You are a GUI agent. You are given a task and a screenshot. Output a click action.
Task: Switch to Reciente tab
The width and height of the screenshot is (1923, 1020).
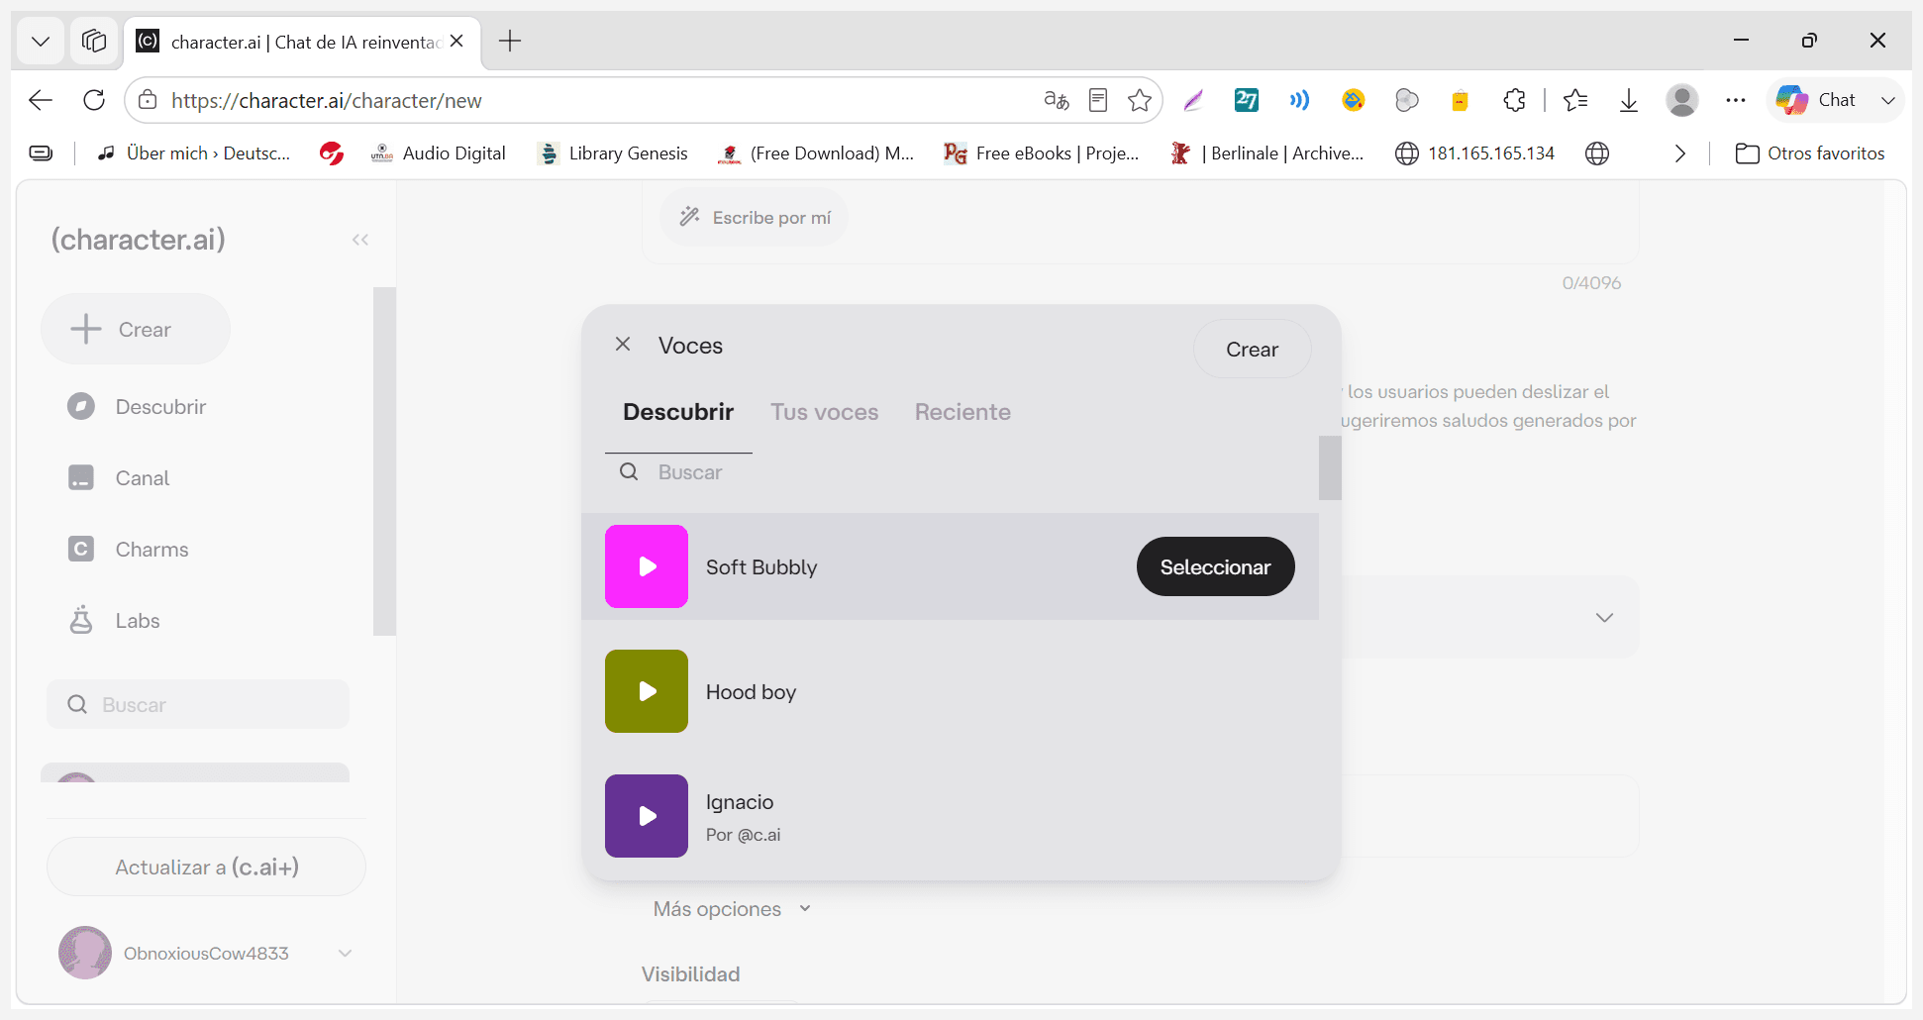(x=962, y=412)
